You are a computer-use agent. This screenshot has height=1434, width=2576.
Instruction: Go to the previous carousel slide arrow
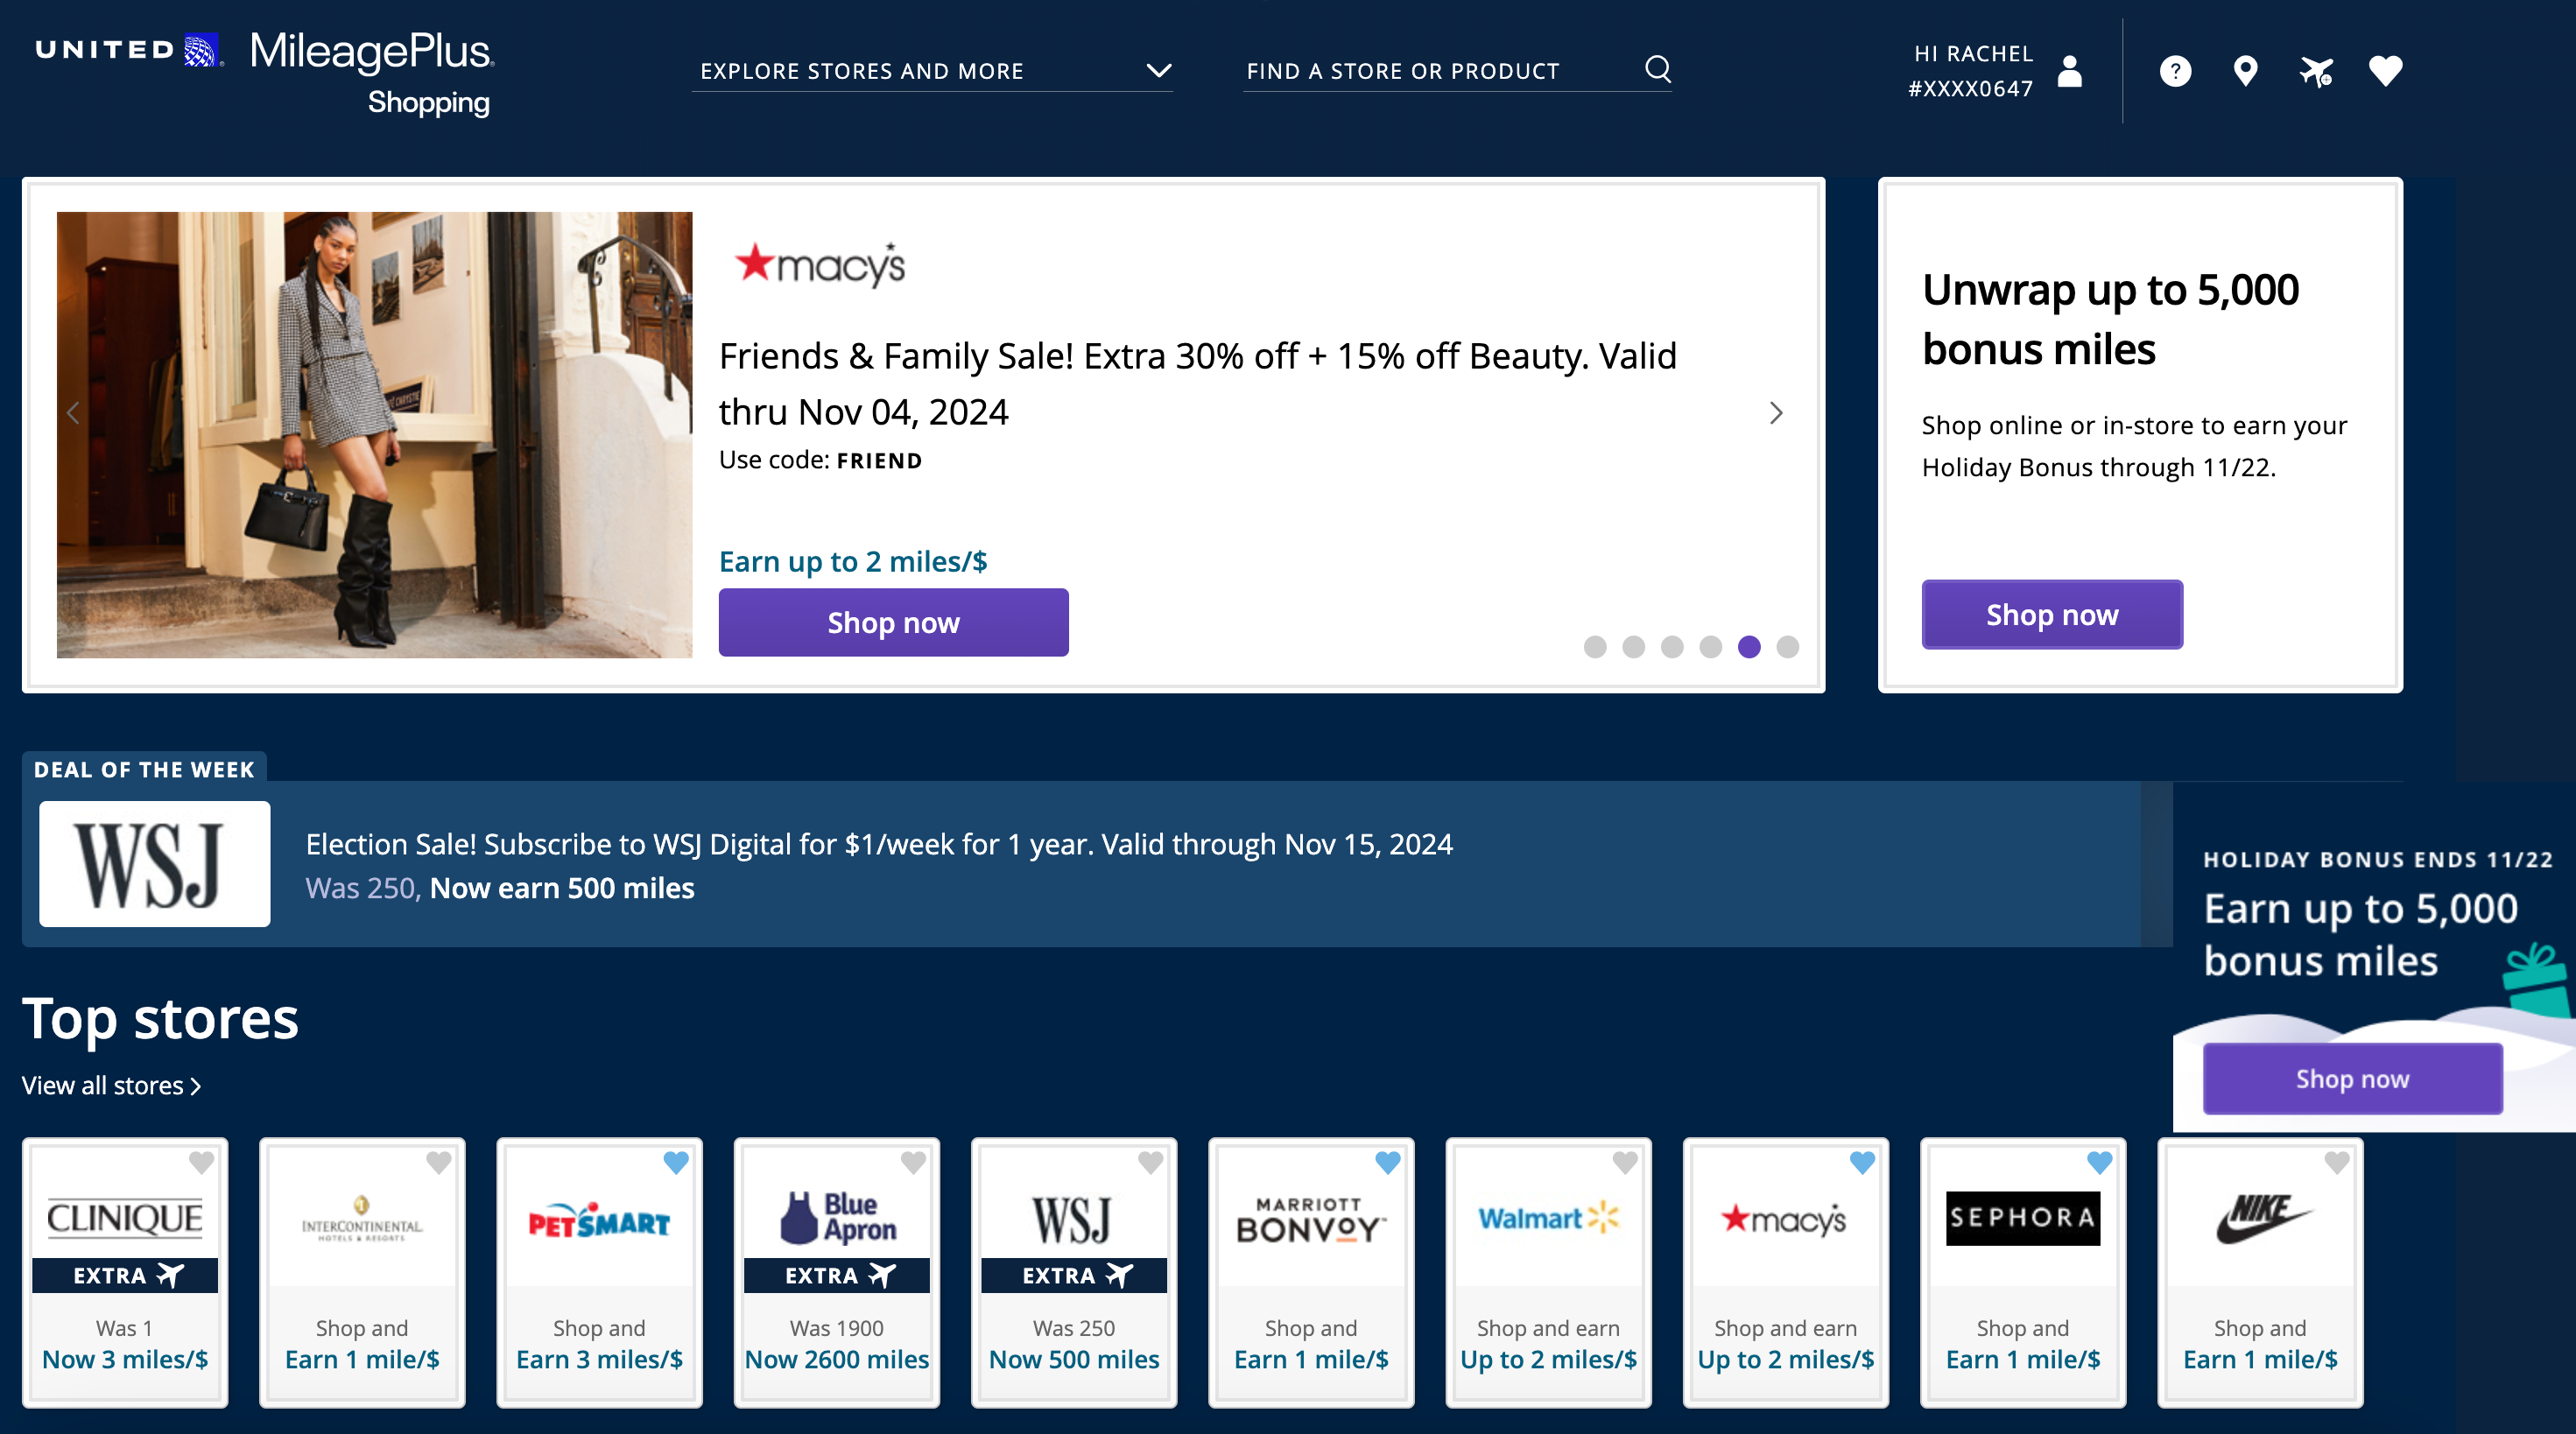coord(73,413)
